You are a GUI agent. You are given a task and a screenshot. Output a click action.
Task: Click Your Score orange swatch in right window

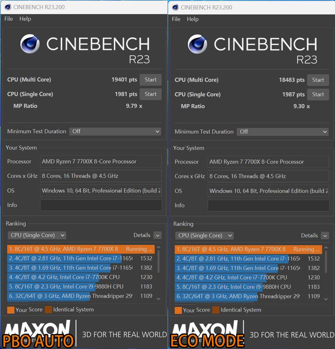pyautogui.click(x=178, y=310)
